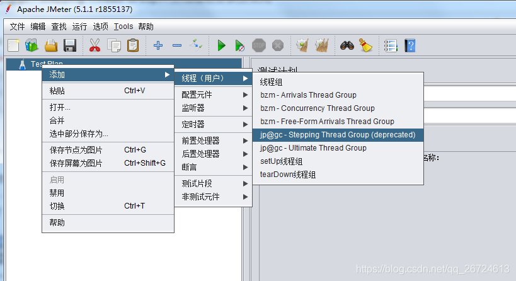Save test plan with floppy icon

(70, 45)
